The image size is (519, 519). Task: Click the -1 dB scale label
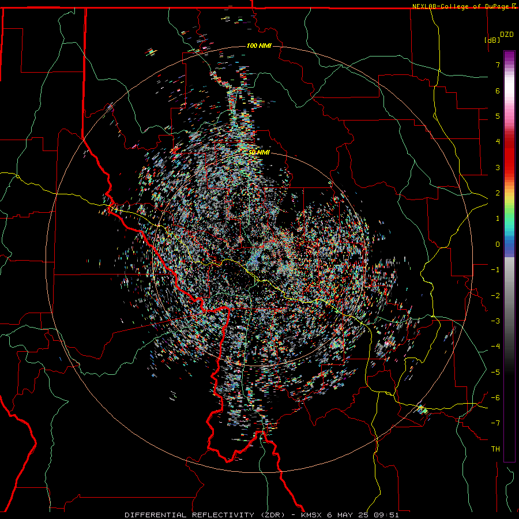(x=495, y=270)
